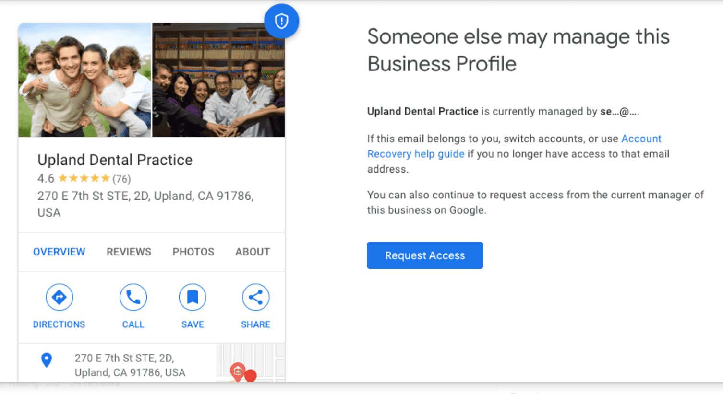Click the masked email se...@...
Viewport: 723px width, 394px height.
[x=619, y=112]
